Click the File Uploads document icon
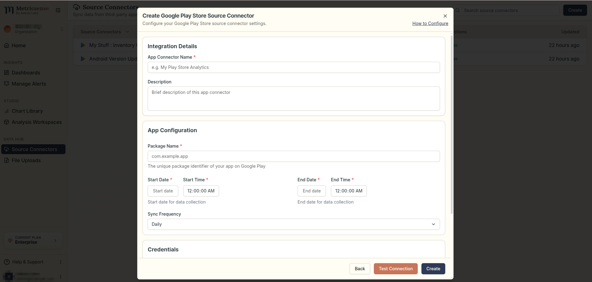This screenshot has height=282, width=592. pos(6,160)
